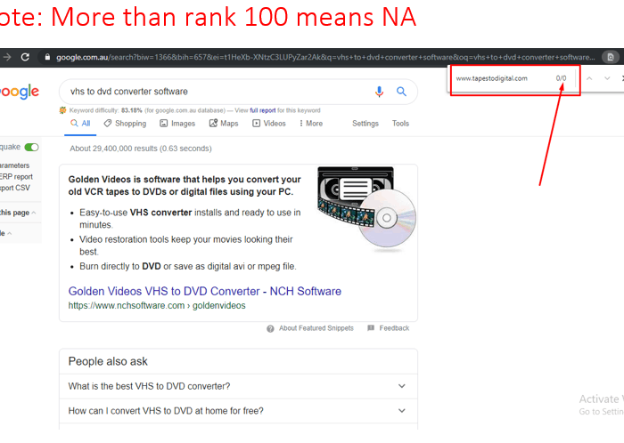This screenshot has height=443, width=624.
Task: Click 'About 29,400,000 results' text
Action: 141,149
